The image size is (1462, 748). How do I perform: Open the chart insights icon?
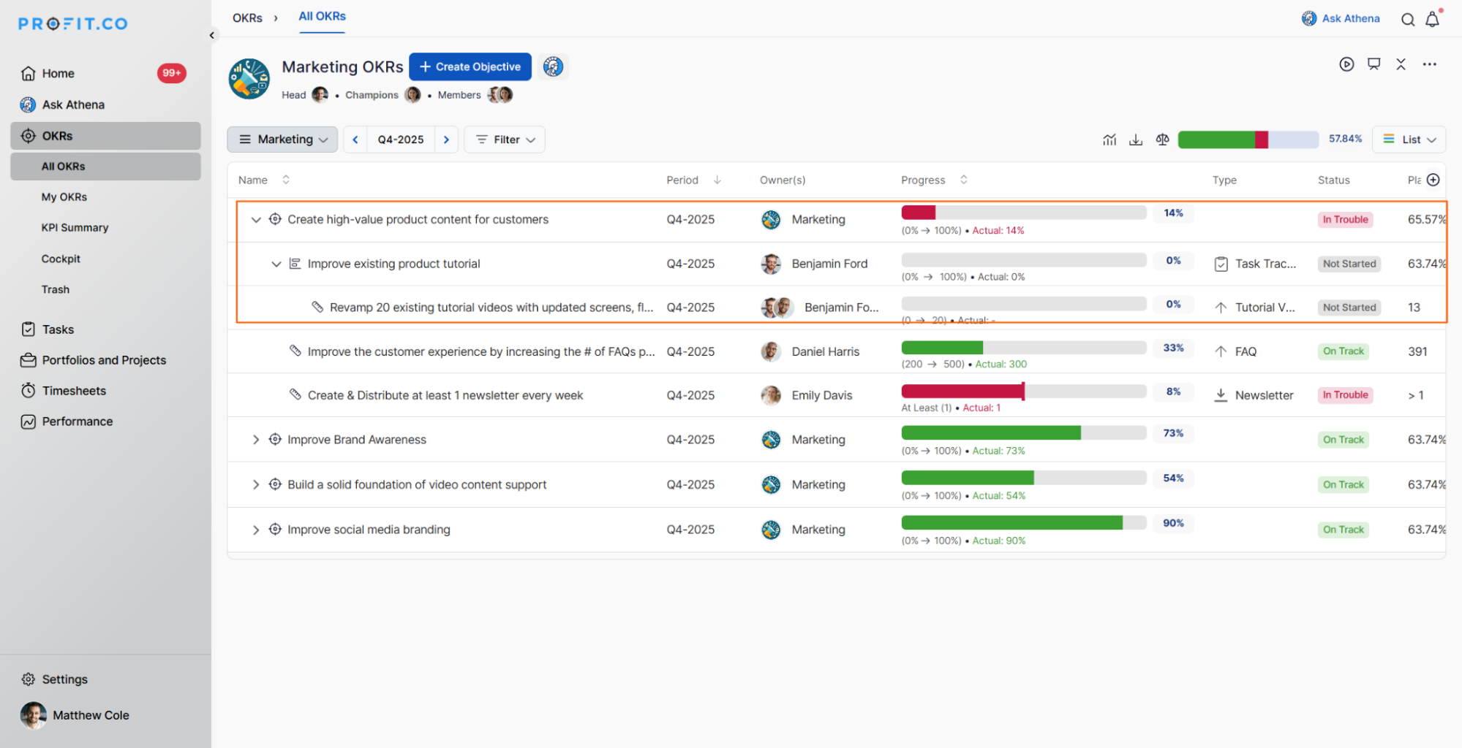pos(1109,140)
